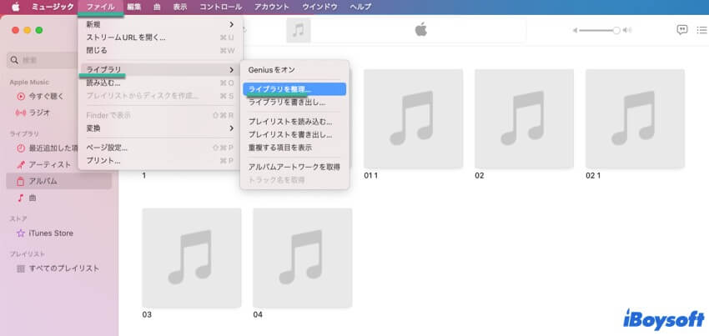Screen dimensions: 709x336
Task: Open the Up Next list icon
Action: 701,30
